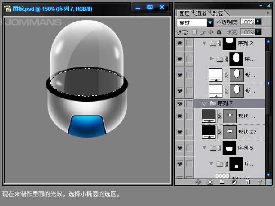
Task: Click the folder icon of group 序列 7
Action: [213, 103]
